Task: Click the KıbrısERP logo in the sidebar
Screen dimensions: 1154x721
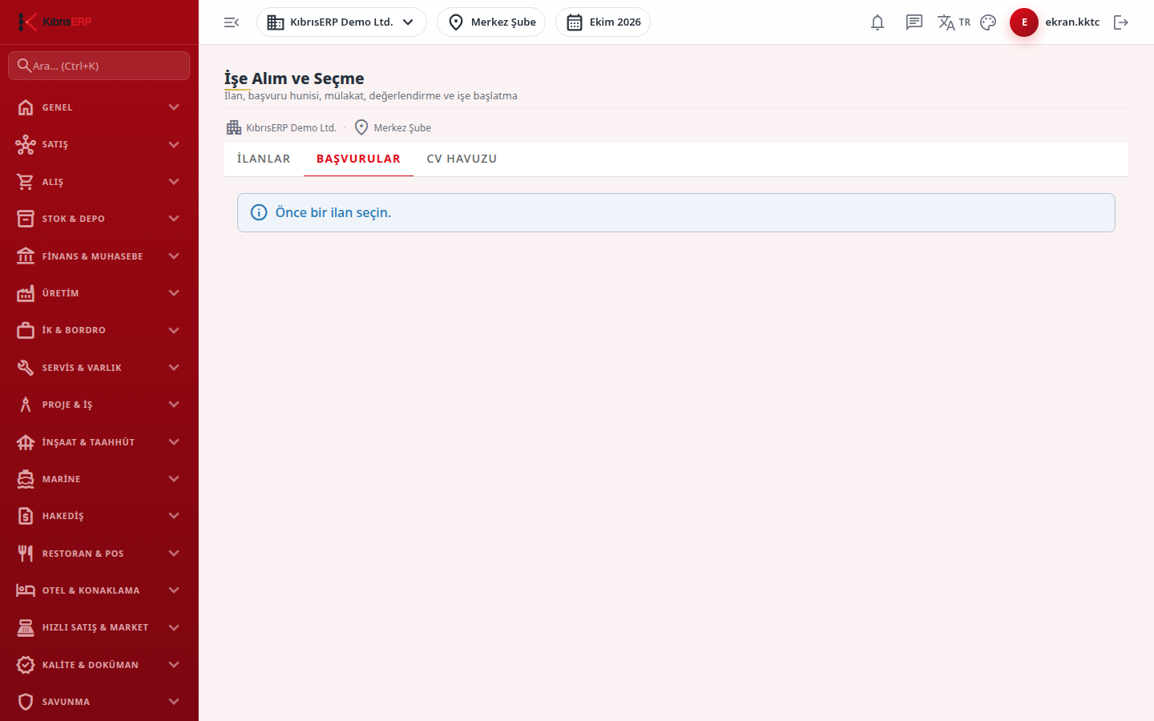Action: [55, 22]
